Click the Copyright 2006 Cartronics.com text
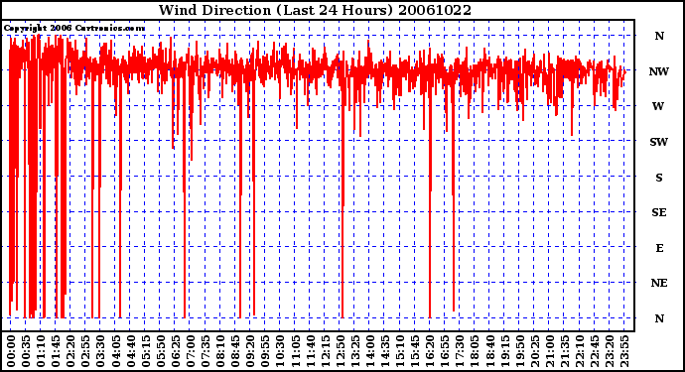 [74, 28]
